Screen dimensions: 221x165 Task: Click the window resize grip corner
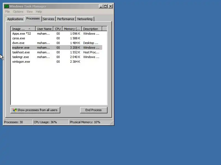(x=112, y=123)
